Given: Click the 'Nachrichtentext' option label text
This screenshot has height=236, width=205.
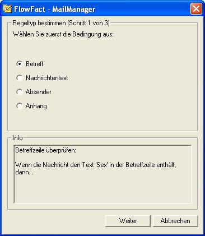Looking at the screenshot, I should click(x=47, y=78).
